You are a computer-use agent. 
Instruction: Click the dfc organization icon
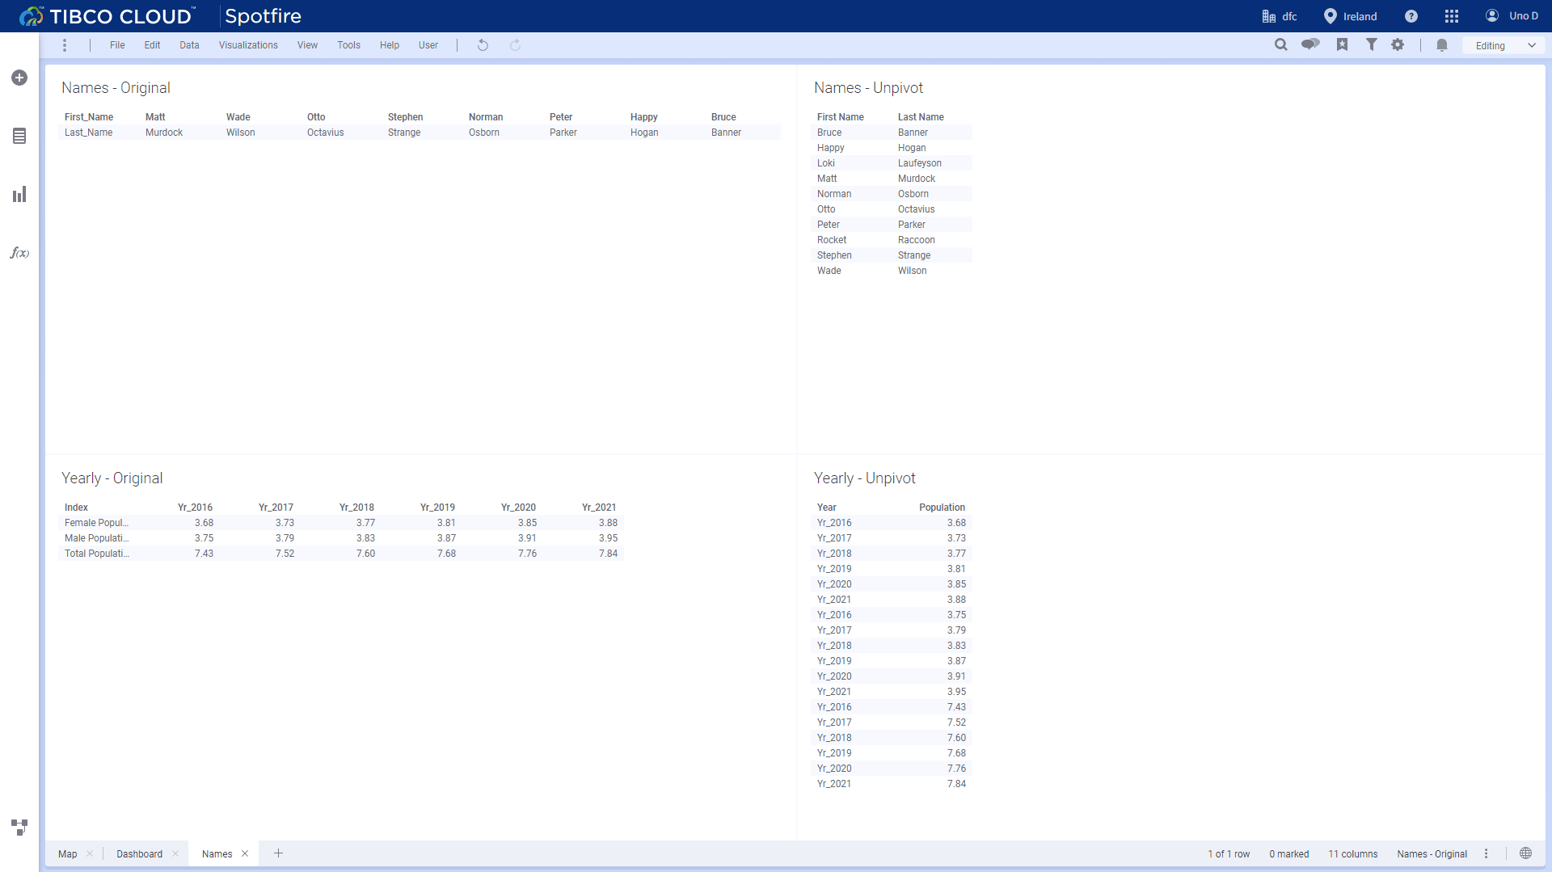pyautogui.click(x=1269, y=16)
